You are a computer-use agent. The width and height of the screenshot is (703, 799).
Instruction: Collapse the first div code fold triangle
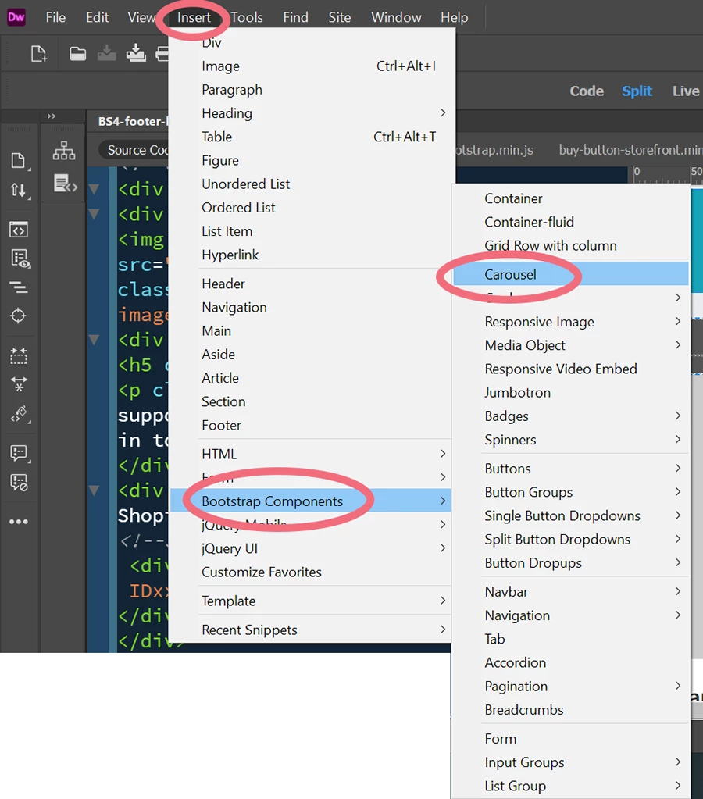point(94,189)
